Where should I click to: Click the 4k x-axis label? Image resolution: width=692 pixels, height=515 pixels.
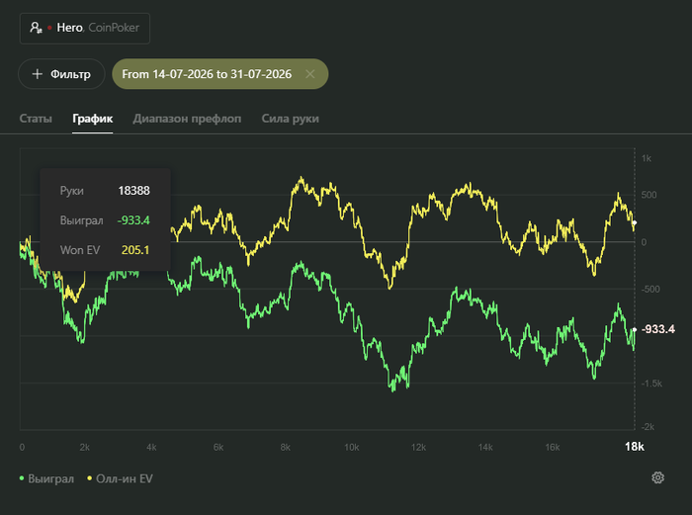tap(151, 448)
